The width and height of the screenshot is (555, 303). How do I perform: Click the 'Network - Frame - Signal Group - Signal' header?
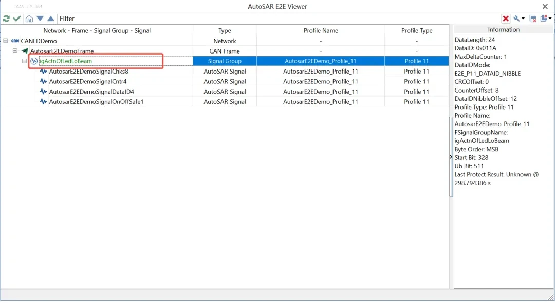[97, 30]
